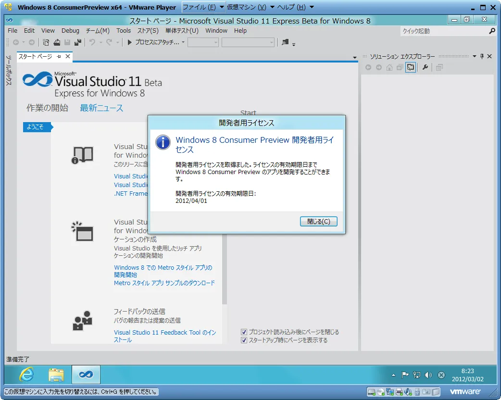The image size is (501, 400).
Task: Open Internet Explorer from the taskbar
Action: 26,375
